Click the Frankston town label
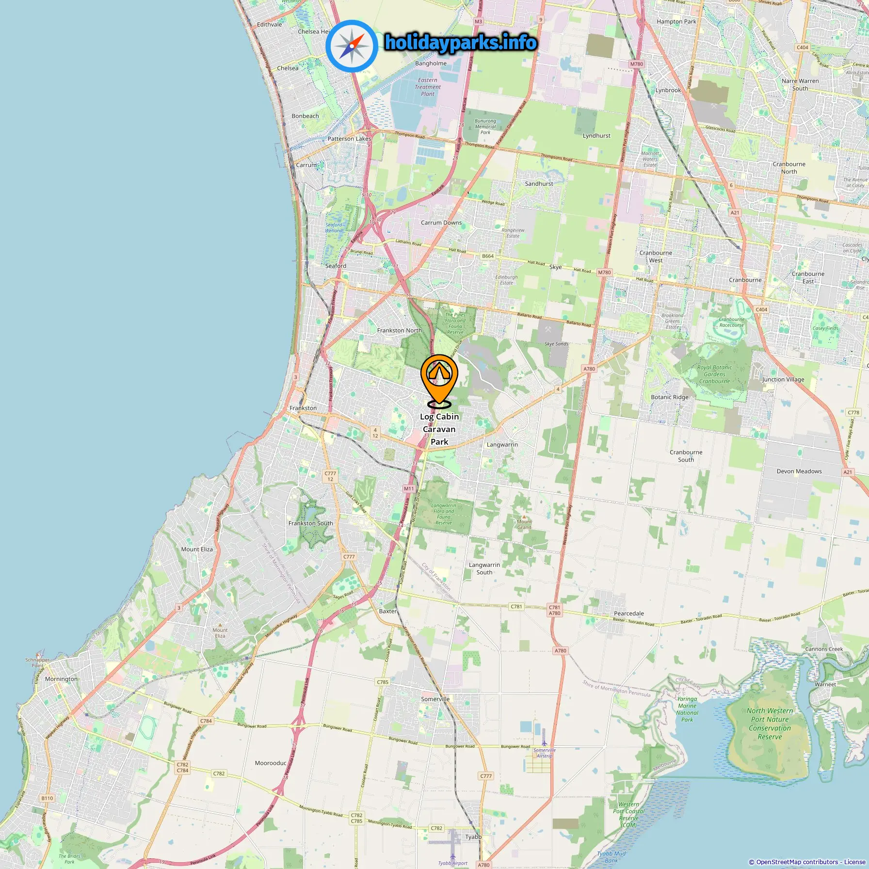The width and height of the screenshot is (869, 869). (x=303, y=408)
